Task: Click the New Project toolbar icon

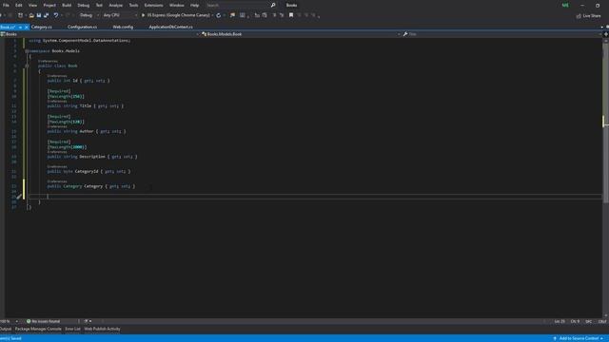Action: 20,15
